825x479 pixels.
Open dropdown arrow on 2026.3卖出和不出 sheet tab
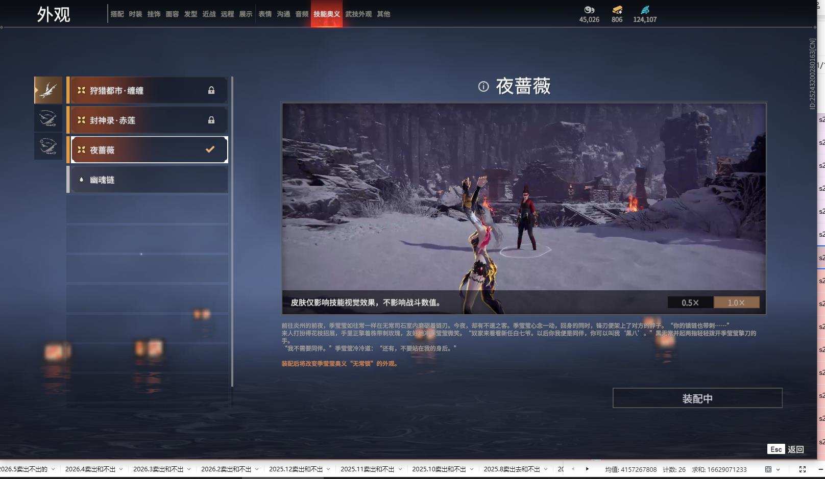point(189,469)
